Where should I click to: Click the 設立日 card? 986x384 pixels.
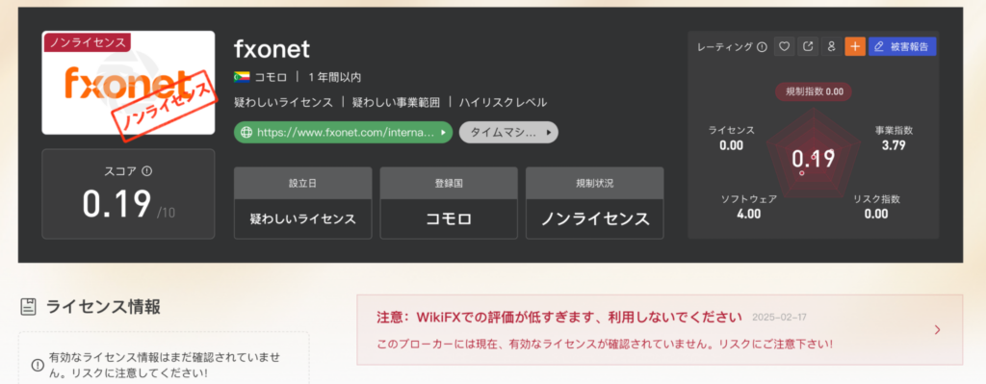pyautogui.click(x=302, y=203)
